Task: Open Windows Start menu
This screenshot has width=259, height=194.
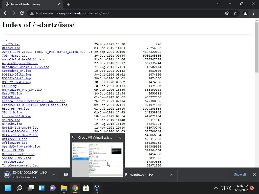Action: pos(8,188)
